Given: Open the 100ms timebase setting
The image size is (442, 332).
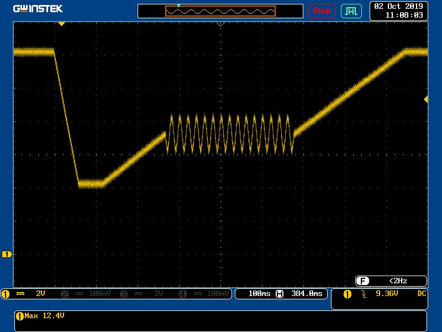Looking at the screenshot, I should pyautogui.click(x=259, y=294).
